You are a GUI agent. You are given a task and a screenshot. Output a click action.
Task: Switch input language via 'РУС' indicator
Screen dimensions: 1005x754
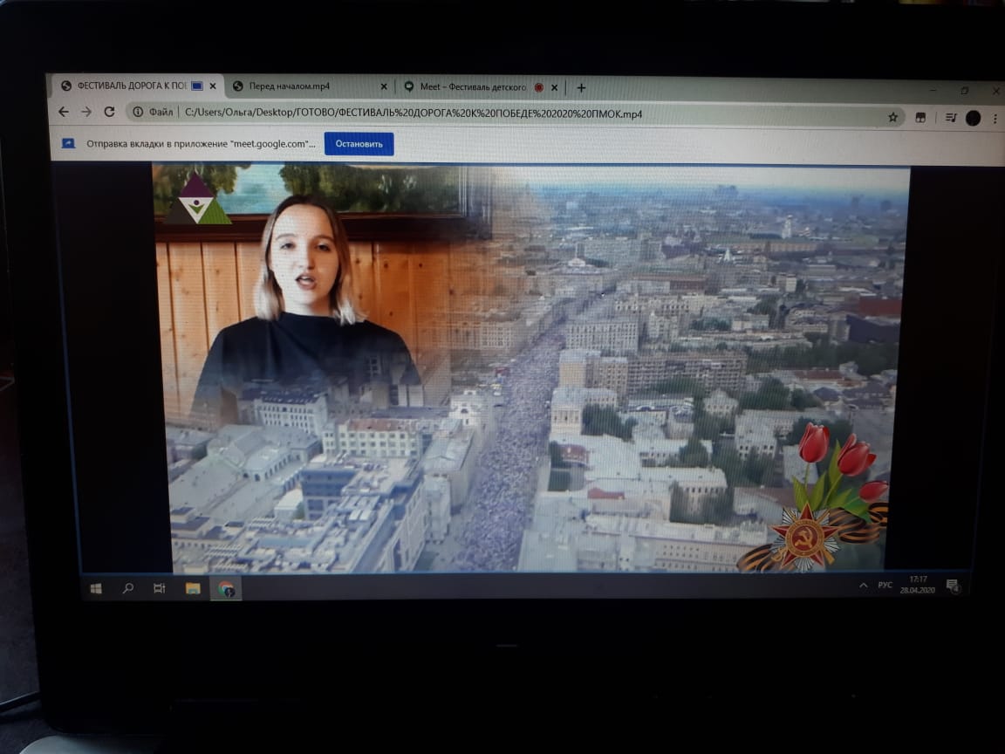[885, 586]
